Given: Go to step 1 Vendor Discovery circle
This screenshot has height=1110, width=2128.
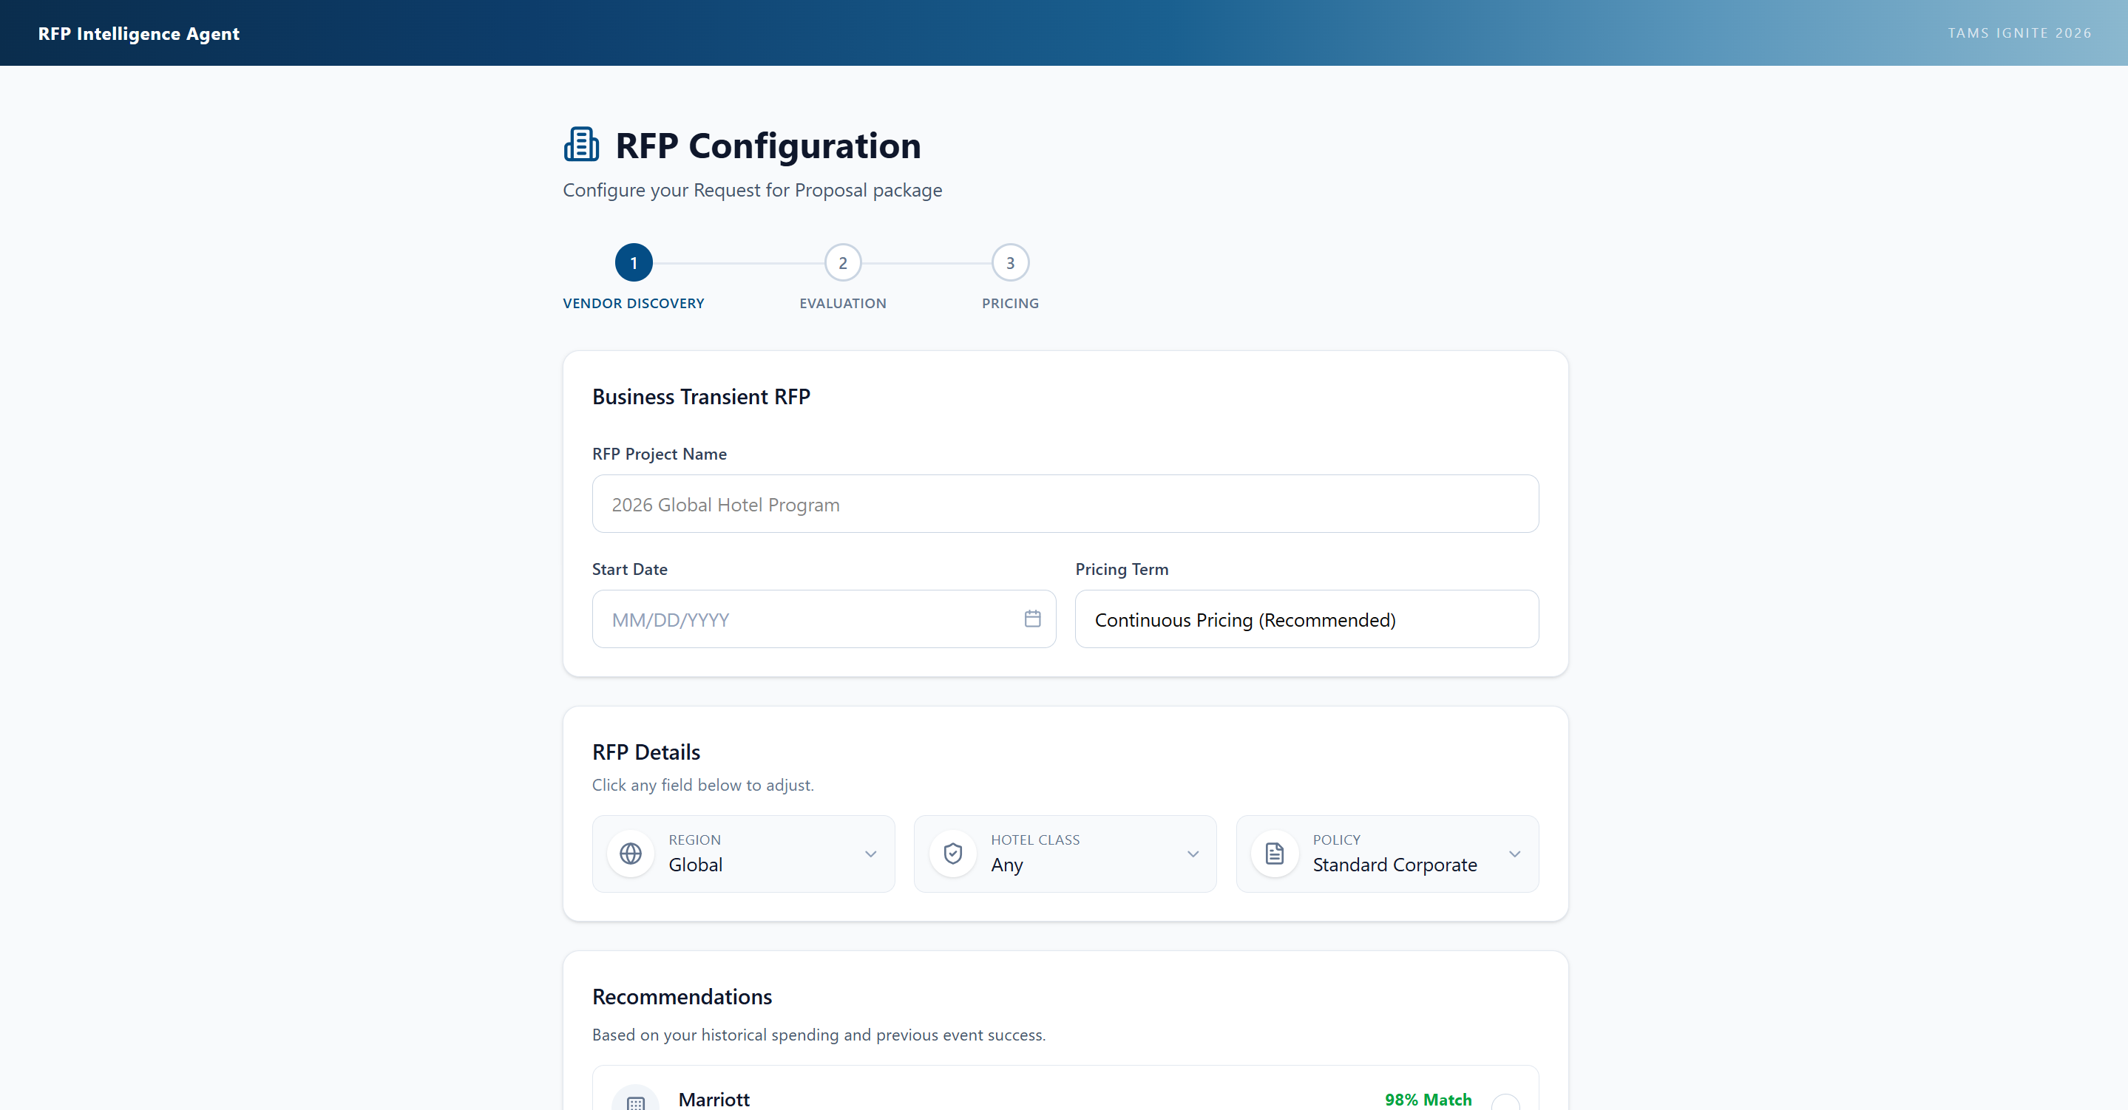Looking at the screenshot, I should [x=634, y=262].
